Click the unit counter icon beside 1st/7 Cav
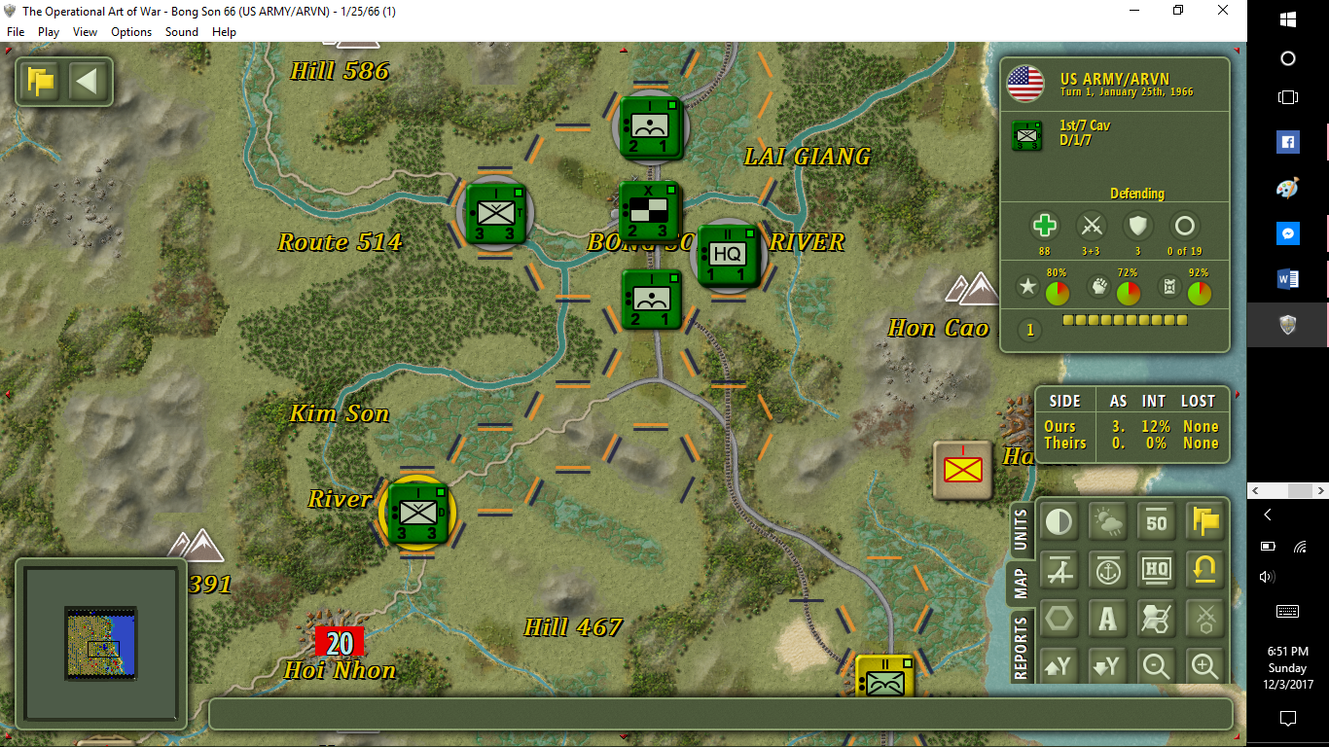Screen dimensions: 1329x747 (1027, 136)
